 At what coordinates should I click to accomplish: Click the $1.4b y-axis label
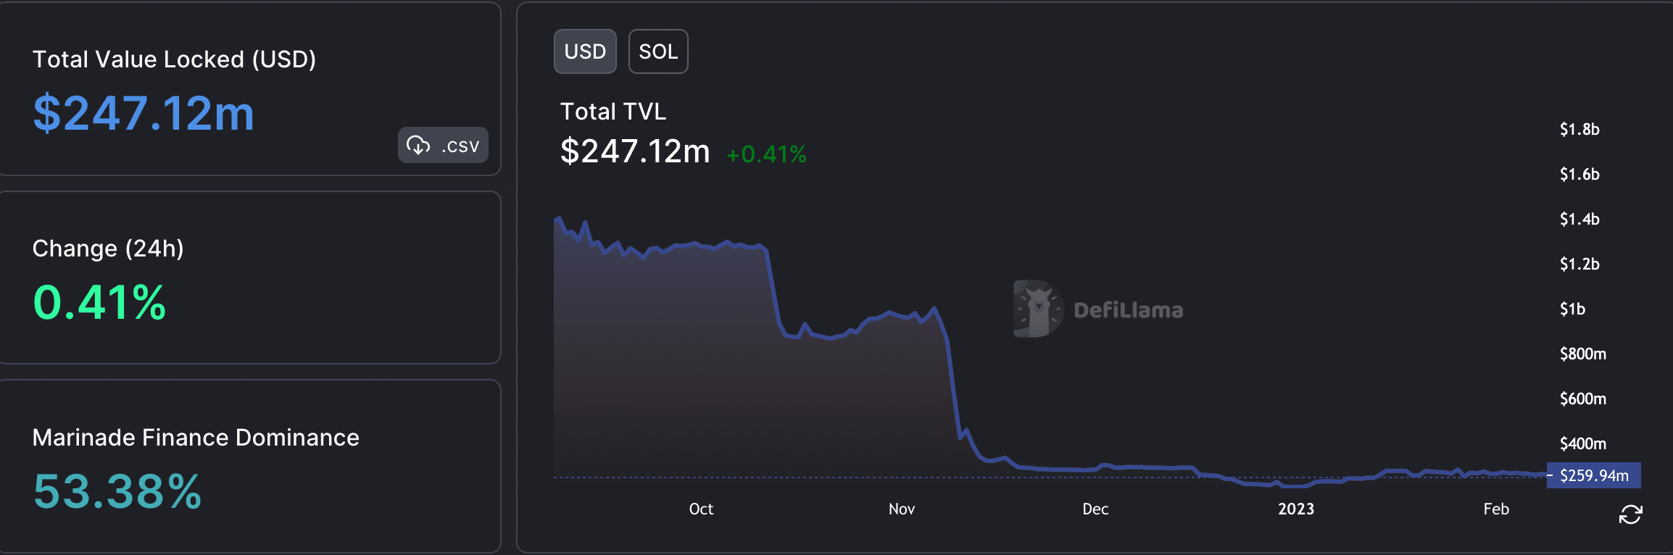(x=1579, y=220)
